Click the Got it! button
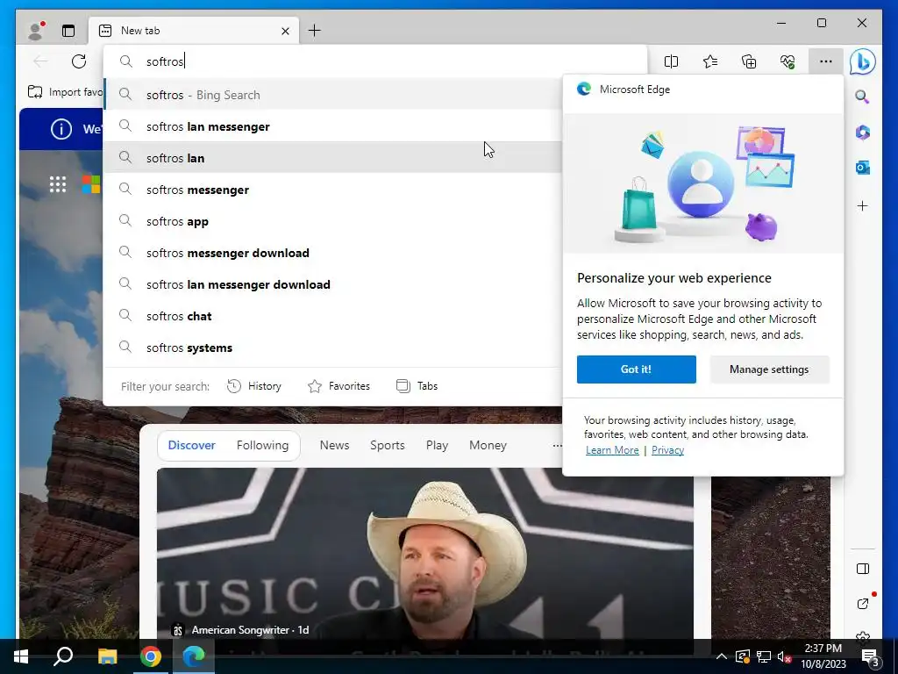Viewport: 898px width, 674px height. pyautogui.click(x=637, y=369)
